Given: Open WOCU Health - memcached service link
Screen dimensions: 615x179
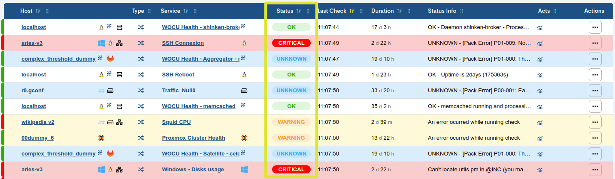Looking at the screenshot, I should [199, 106].
